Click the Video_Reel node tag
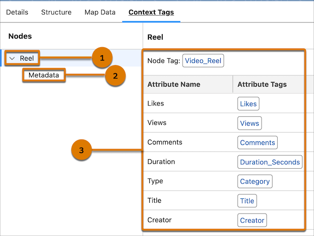314x236 pixels. pos(203,61)
